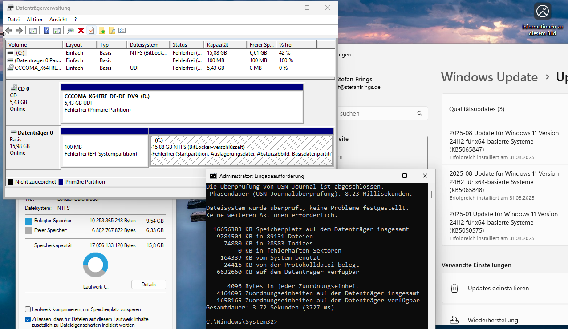Viewport: 568px width, 329px height.
Task: Click the yellow folder with magnifier icon
Action: coord(112,30)
